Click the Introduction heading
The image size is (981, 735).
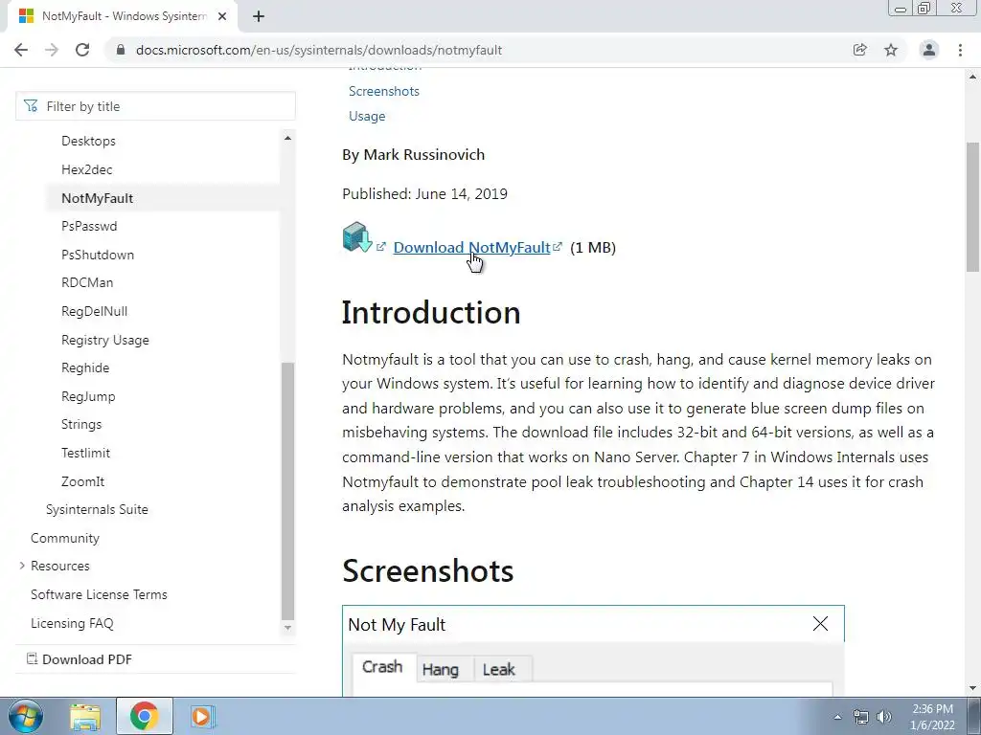coord(431,313)
